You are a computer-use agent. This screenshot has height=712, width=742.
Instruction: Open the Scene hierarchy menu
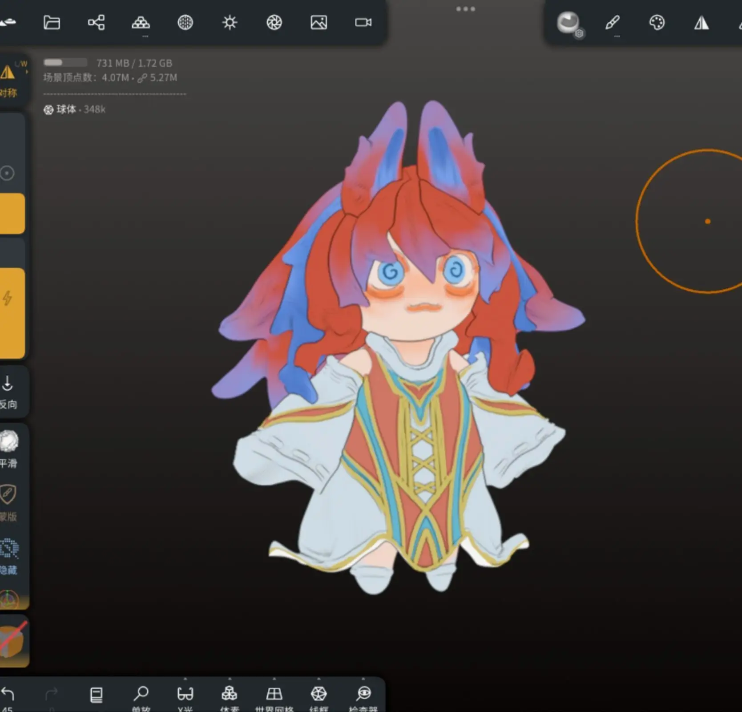pos(96,22)
